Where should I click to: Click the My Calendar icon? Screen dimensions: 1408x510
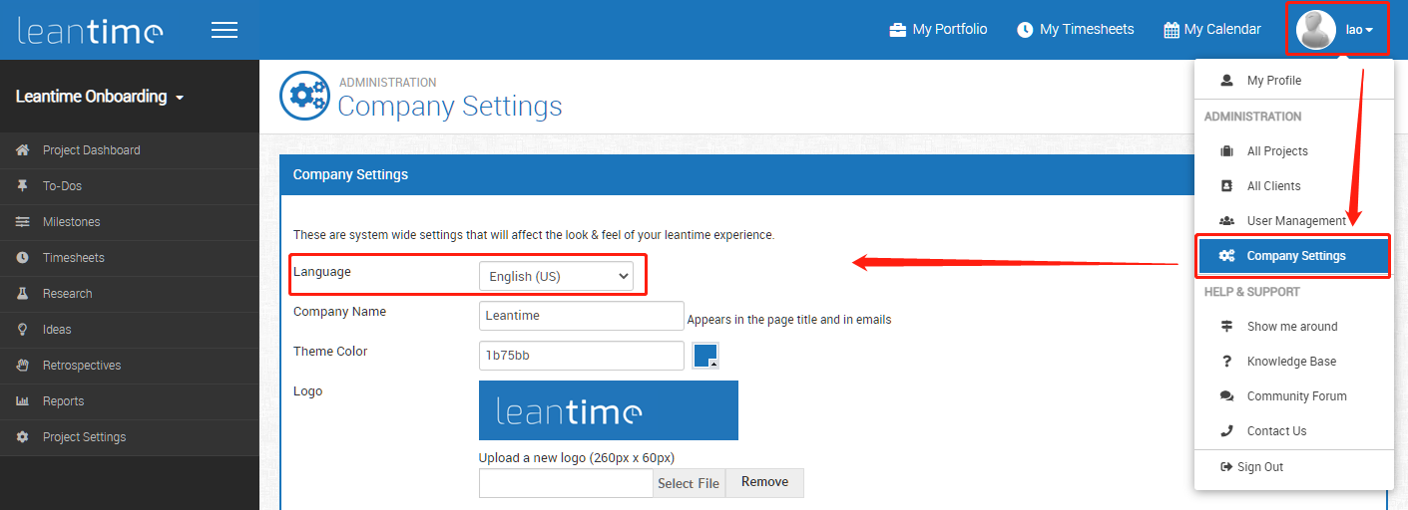coord(1172,30)
